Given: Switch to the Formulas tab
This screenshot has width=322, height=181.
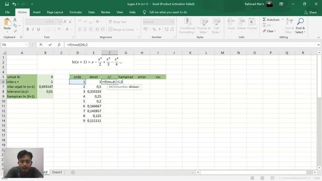Looking at the screenshot, I should (x=75, y=12).
